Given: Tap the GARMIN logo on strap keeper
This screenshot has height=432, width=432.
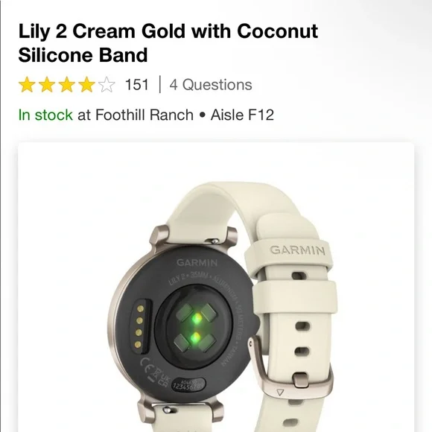Looking at the screenshot, I should point(297,250).
